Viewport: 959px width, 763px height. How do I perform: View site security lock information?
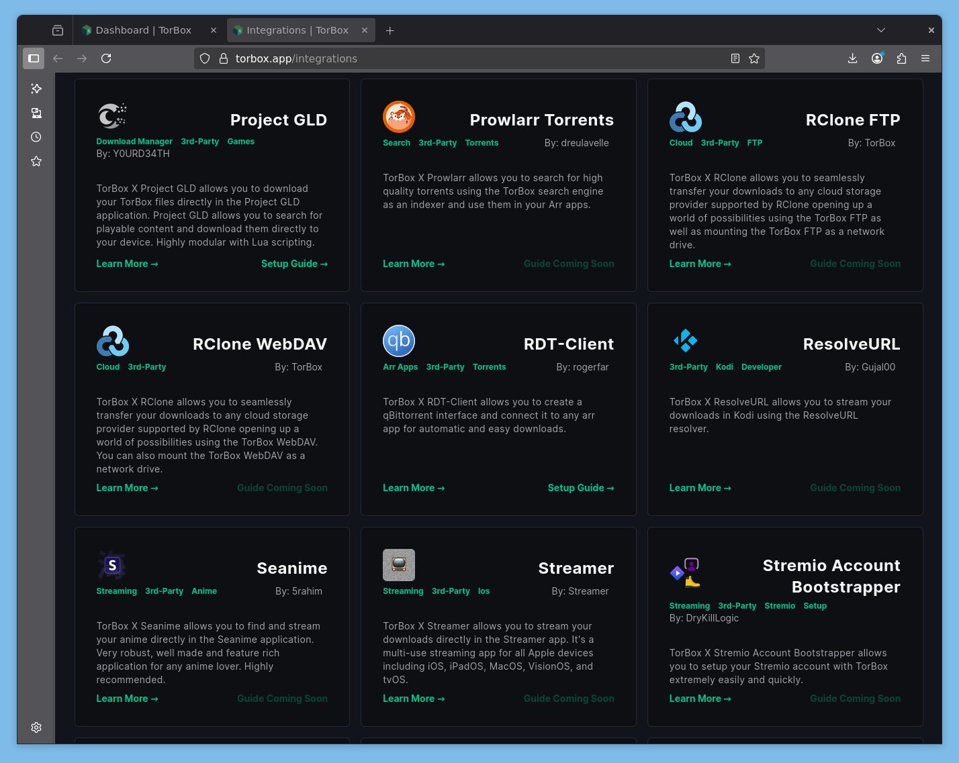[224, 58]
